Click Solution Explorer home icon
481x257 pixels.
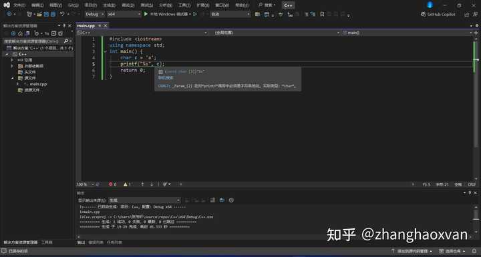click(20, 33)
